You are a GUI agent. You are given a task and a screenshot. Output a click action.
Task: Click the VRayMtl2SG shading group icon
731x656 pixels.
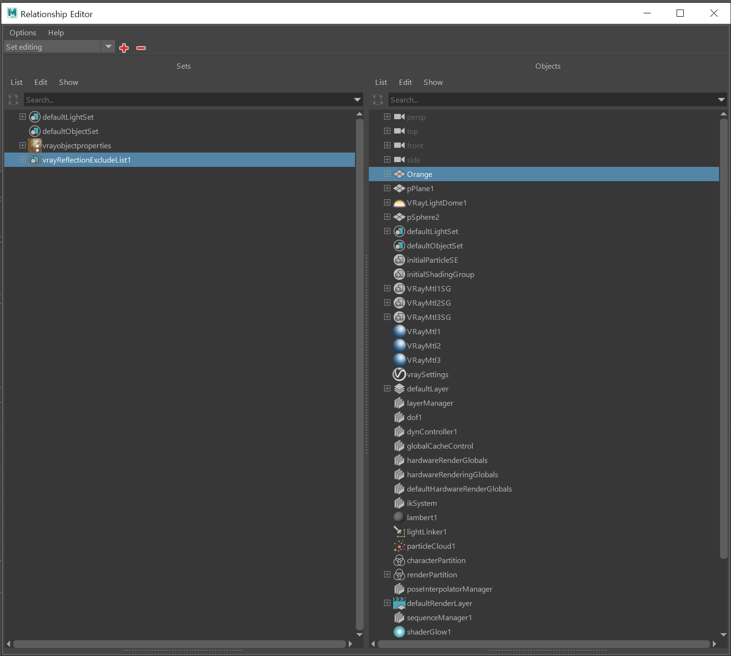pos(399,303)
